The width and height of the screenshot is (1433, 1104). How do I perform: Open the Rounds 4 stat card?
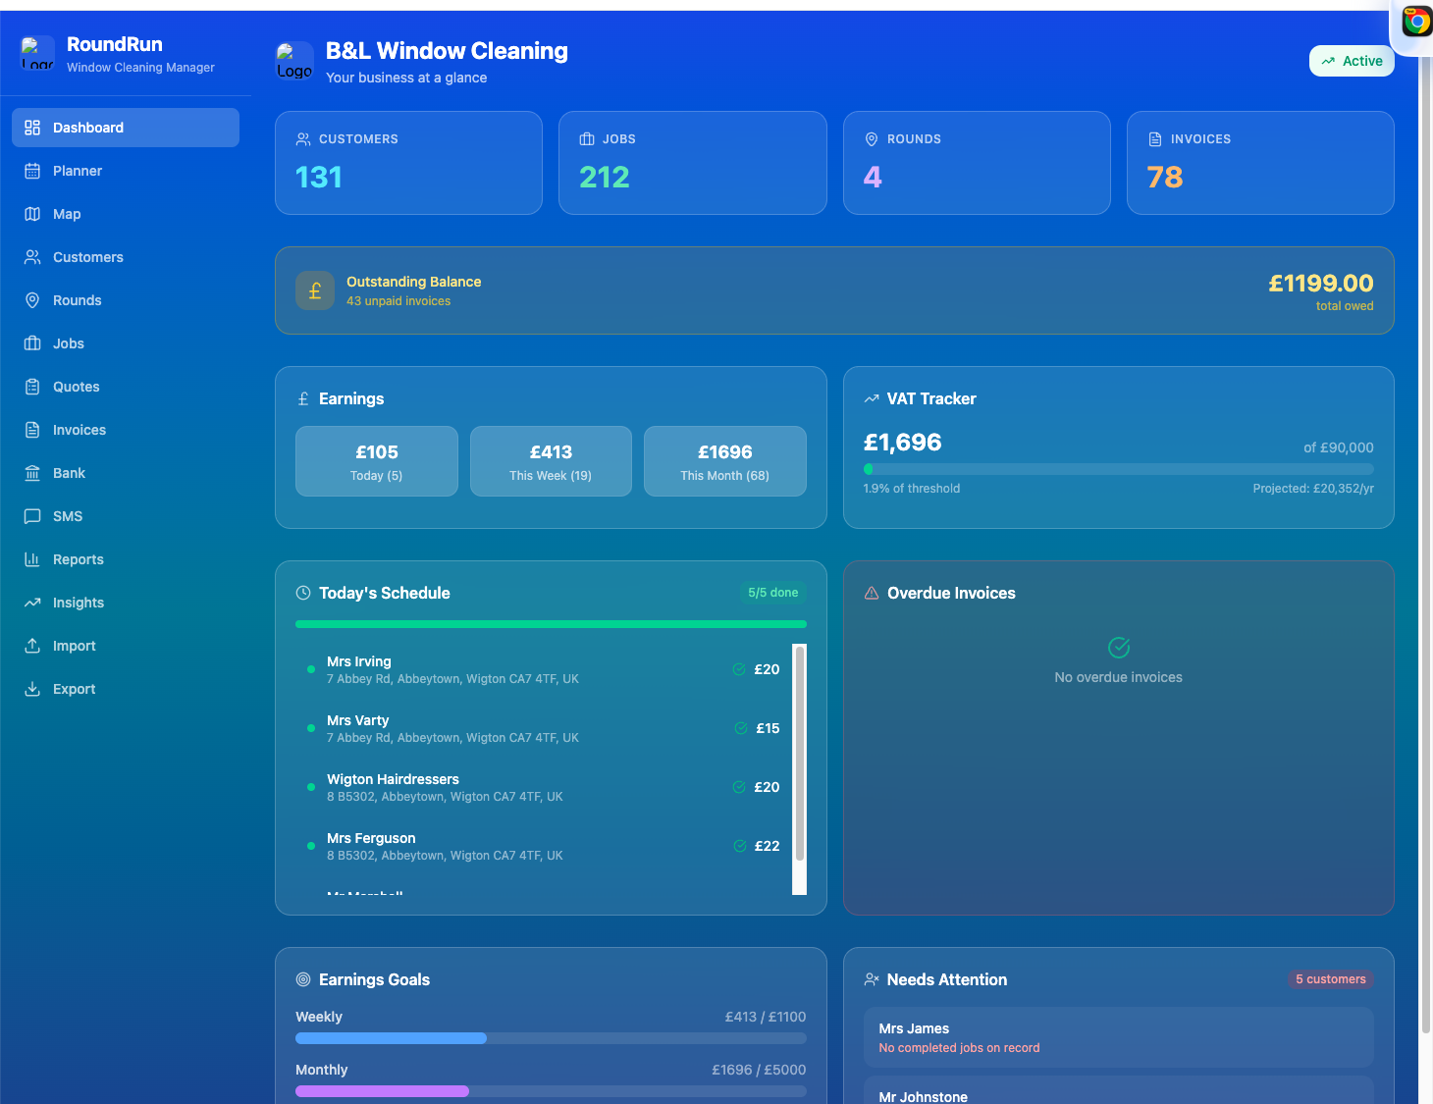pyautogui.click(x=977, y=163)
